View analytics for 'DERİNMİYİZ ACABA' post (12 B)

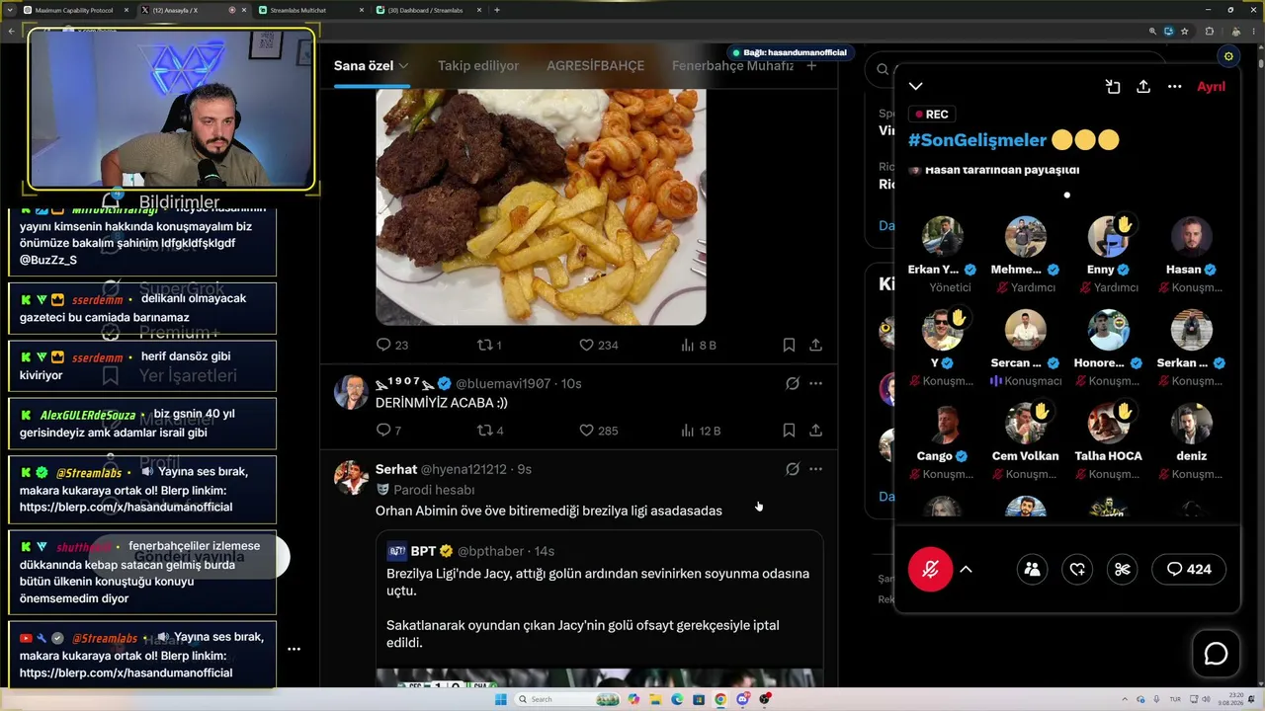pos(701,431)
